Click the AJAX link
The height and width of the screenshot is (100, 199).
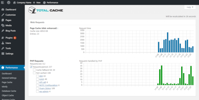pyautogui.click(x=41, y=79)
